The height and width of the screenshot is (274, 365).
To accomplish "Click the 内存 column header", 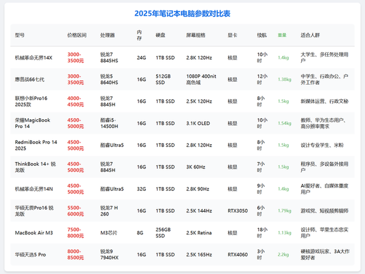I will [x=139, y=35].
